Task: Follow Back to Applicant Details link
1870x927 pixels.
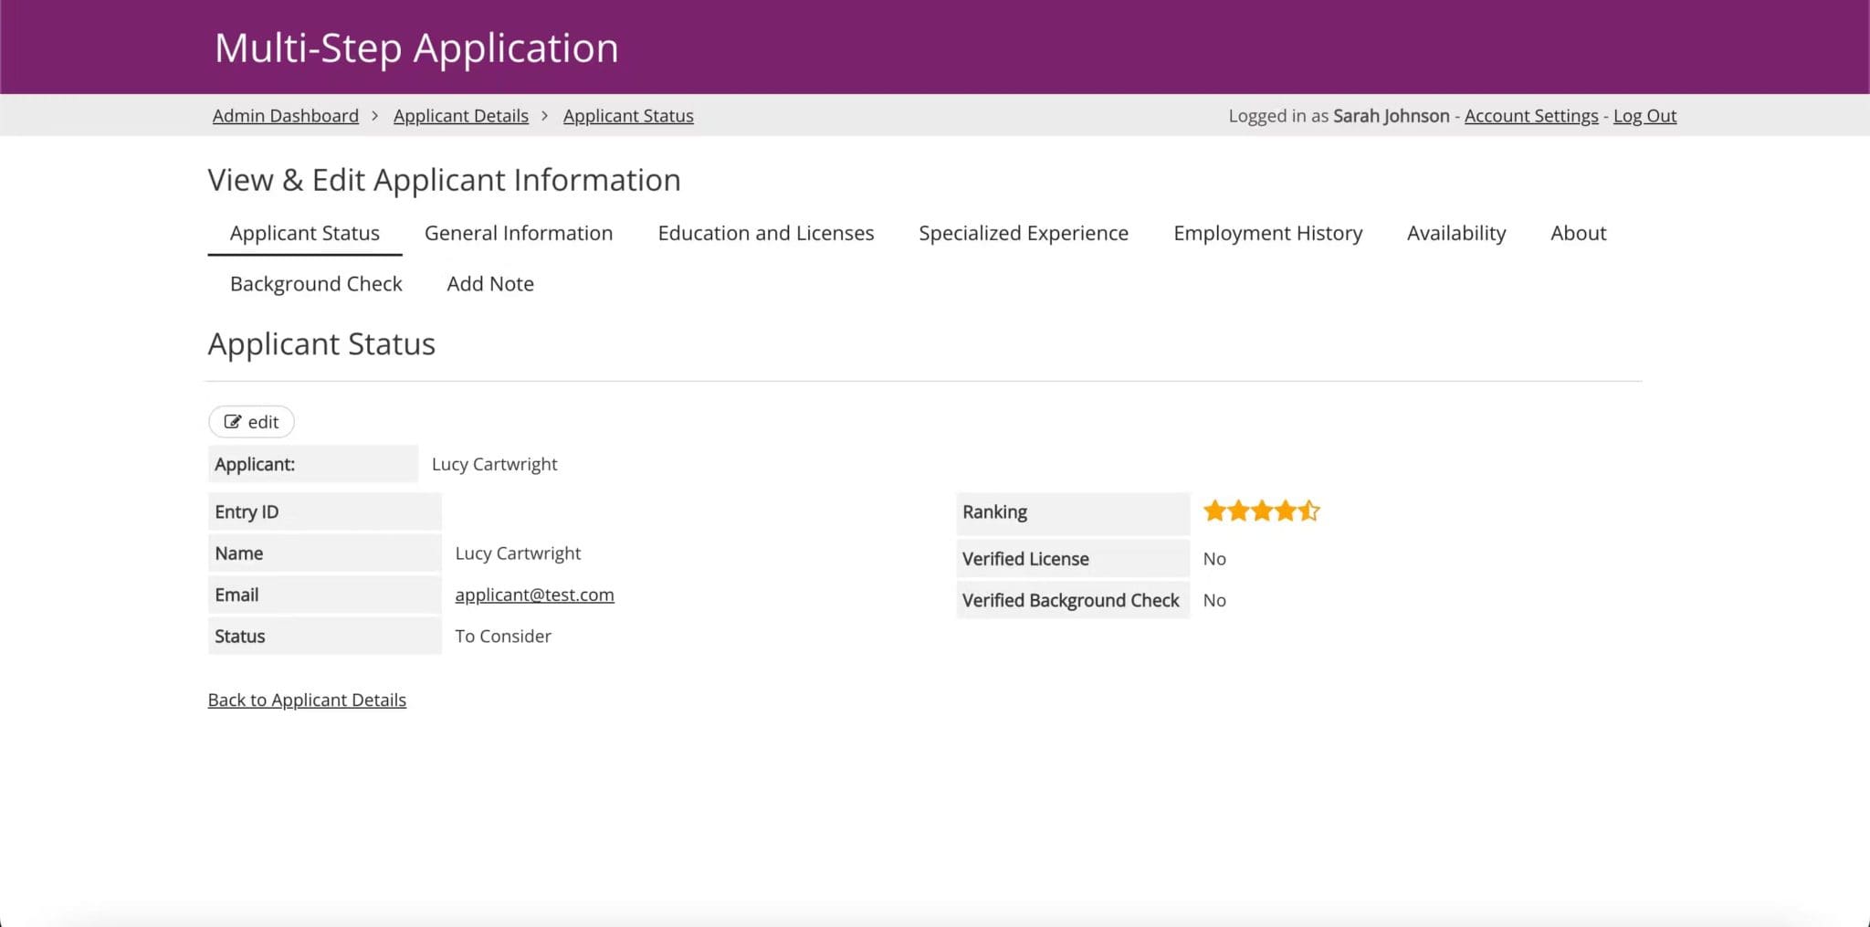Action: 307,699
